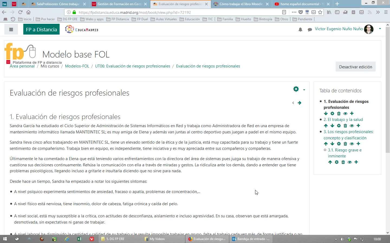Switch to Cómo trabajar el libro Moodle tab
Viewport: 390px width, 243px height.
pos(241,4)
